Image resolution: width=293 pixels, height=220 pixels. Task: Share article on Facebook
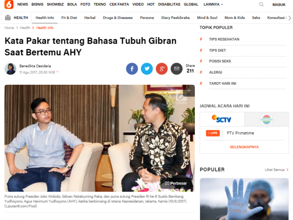(x=132, y=69)
